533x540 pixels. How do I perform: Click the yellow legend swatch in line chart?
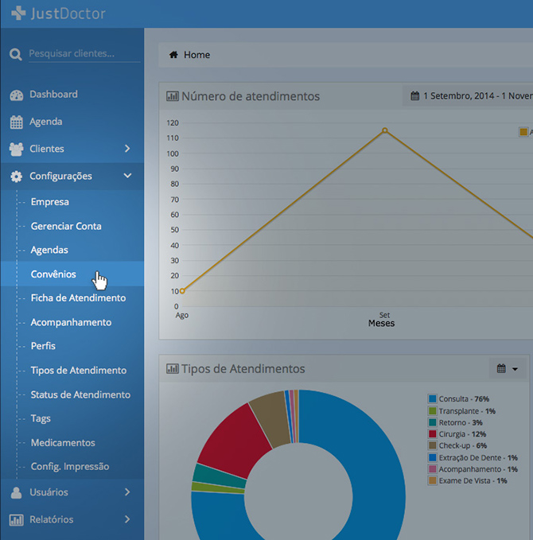click(523, 132)
